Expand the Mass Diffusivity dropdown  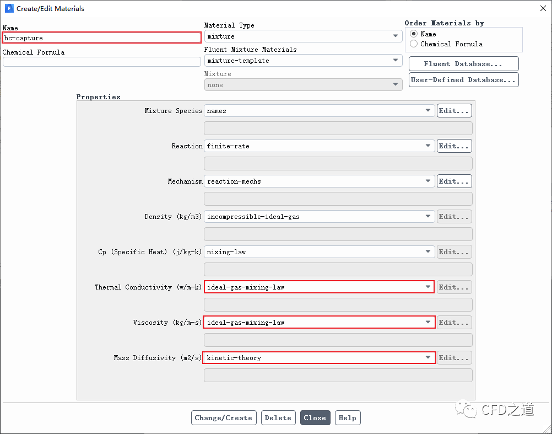(x=319, y=358)
